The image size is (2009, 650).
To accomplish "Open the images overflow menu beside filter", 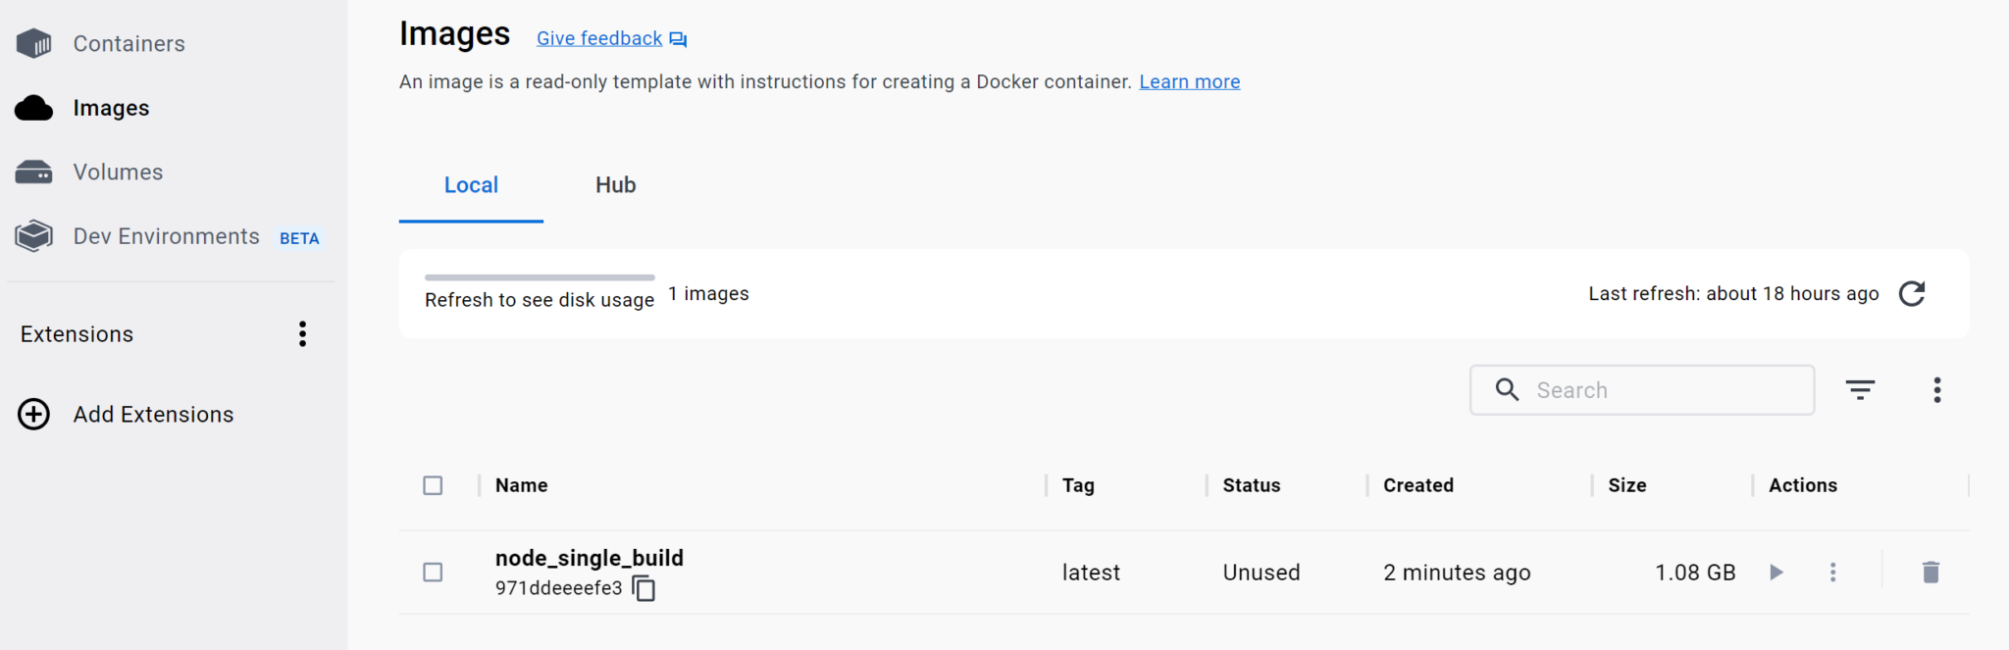I will [1937, 389].
